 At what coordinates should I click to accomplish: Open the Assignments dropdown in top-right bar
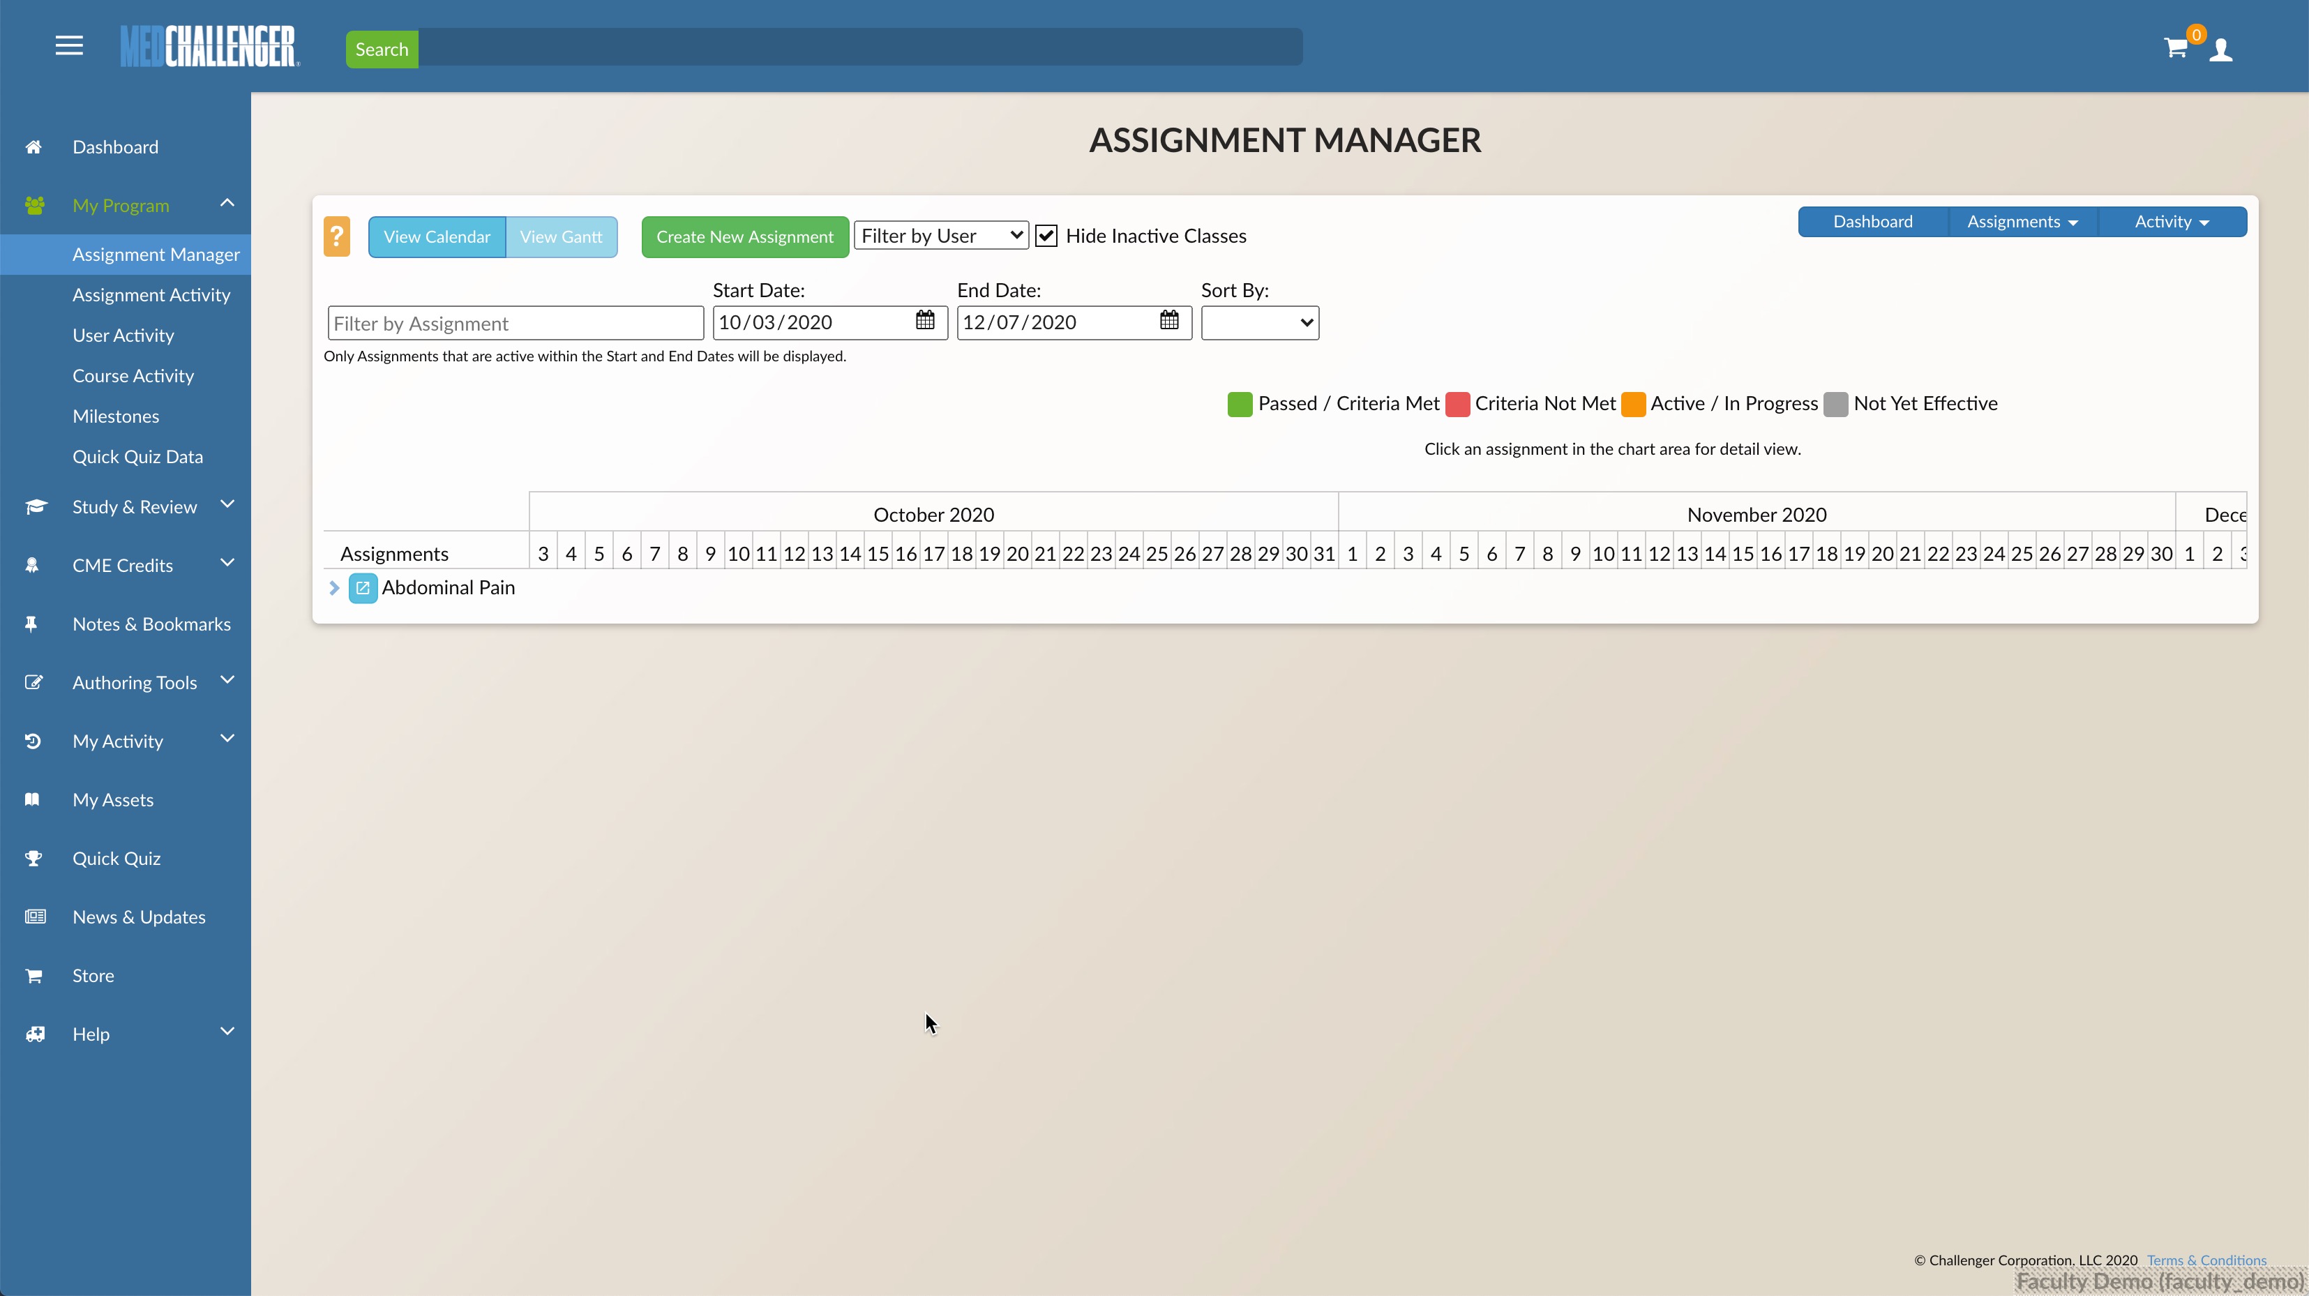pyautogui.click(x=2022, y=221)
